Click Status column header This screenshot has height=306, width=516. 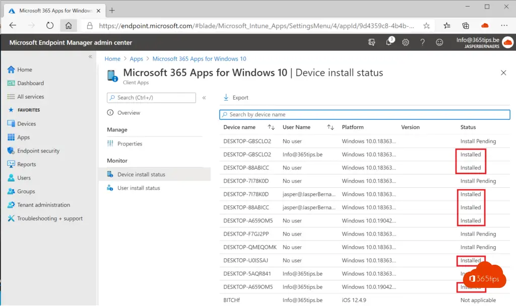coord(468,127)
